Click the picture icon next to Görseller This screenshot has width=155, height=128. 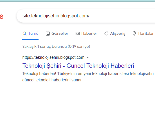pyautogui.click(x=48, y=34)
